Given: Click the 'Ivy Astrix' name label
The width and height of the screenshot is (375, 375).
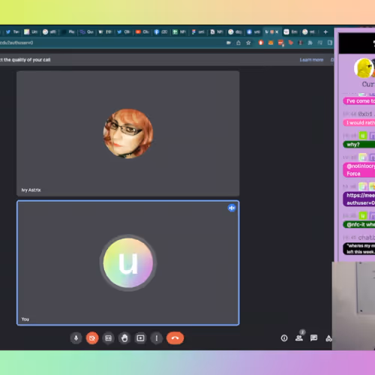Looking at the screenshot, I should tap(31, 190).
